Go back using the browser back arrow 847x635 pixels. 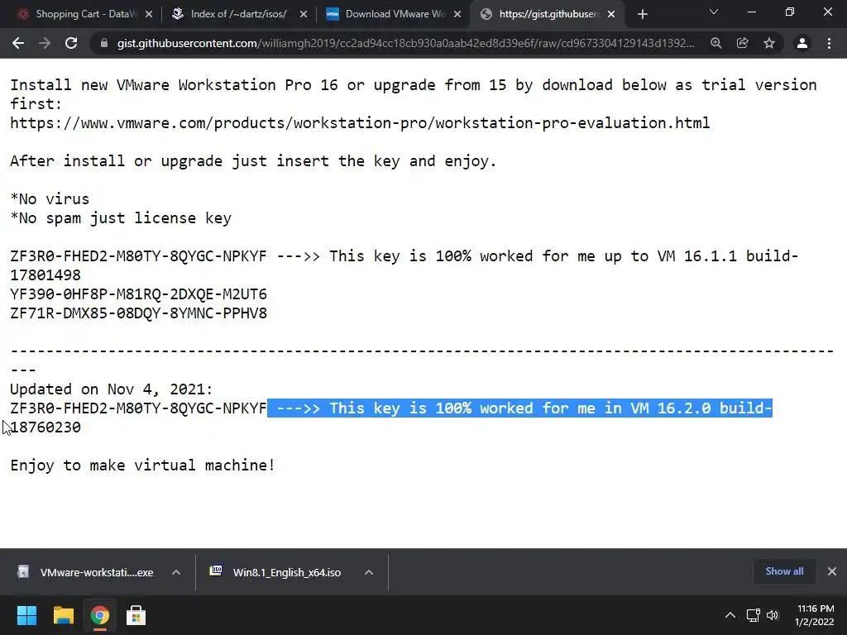coord(18,43)
